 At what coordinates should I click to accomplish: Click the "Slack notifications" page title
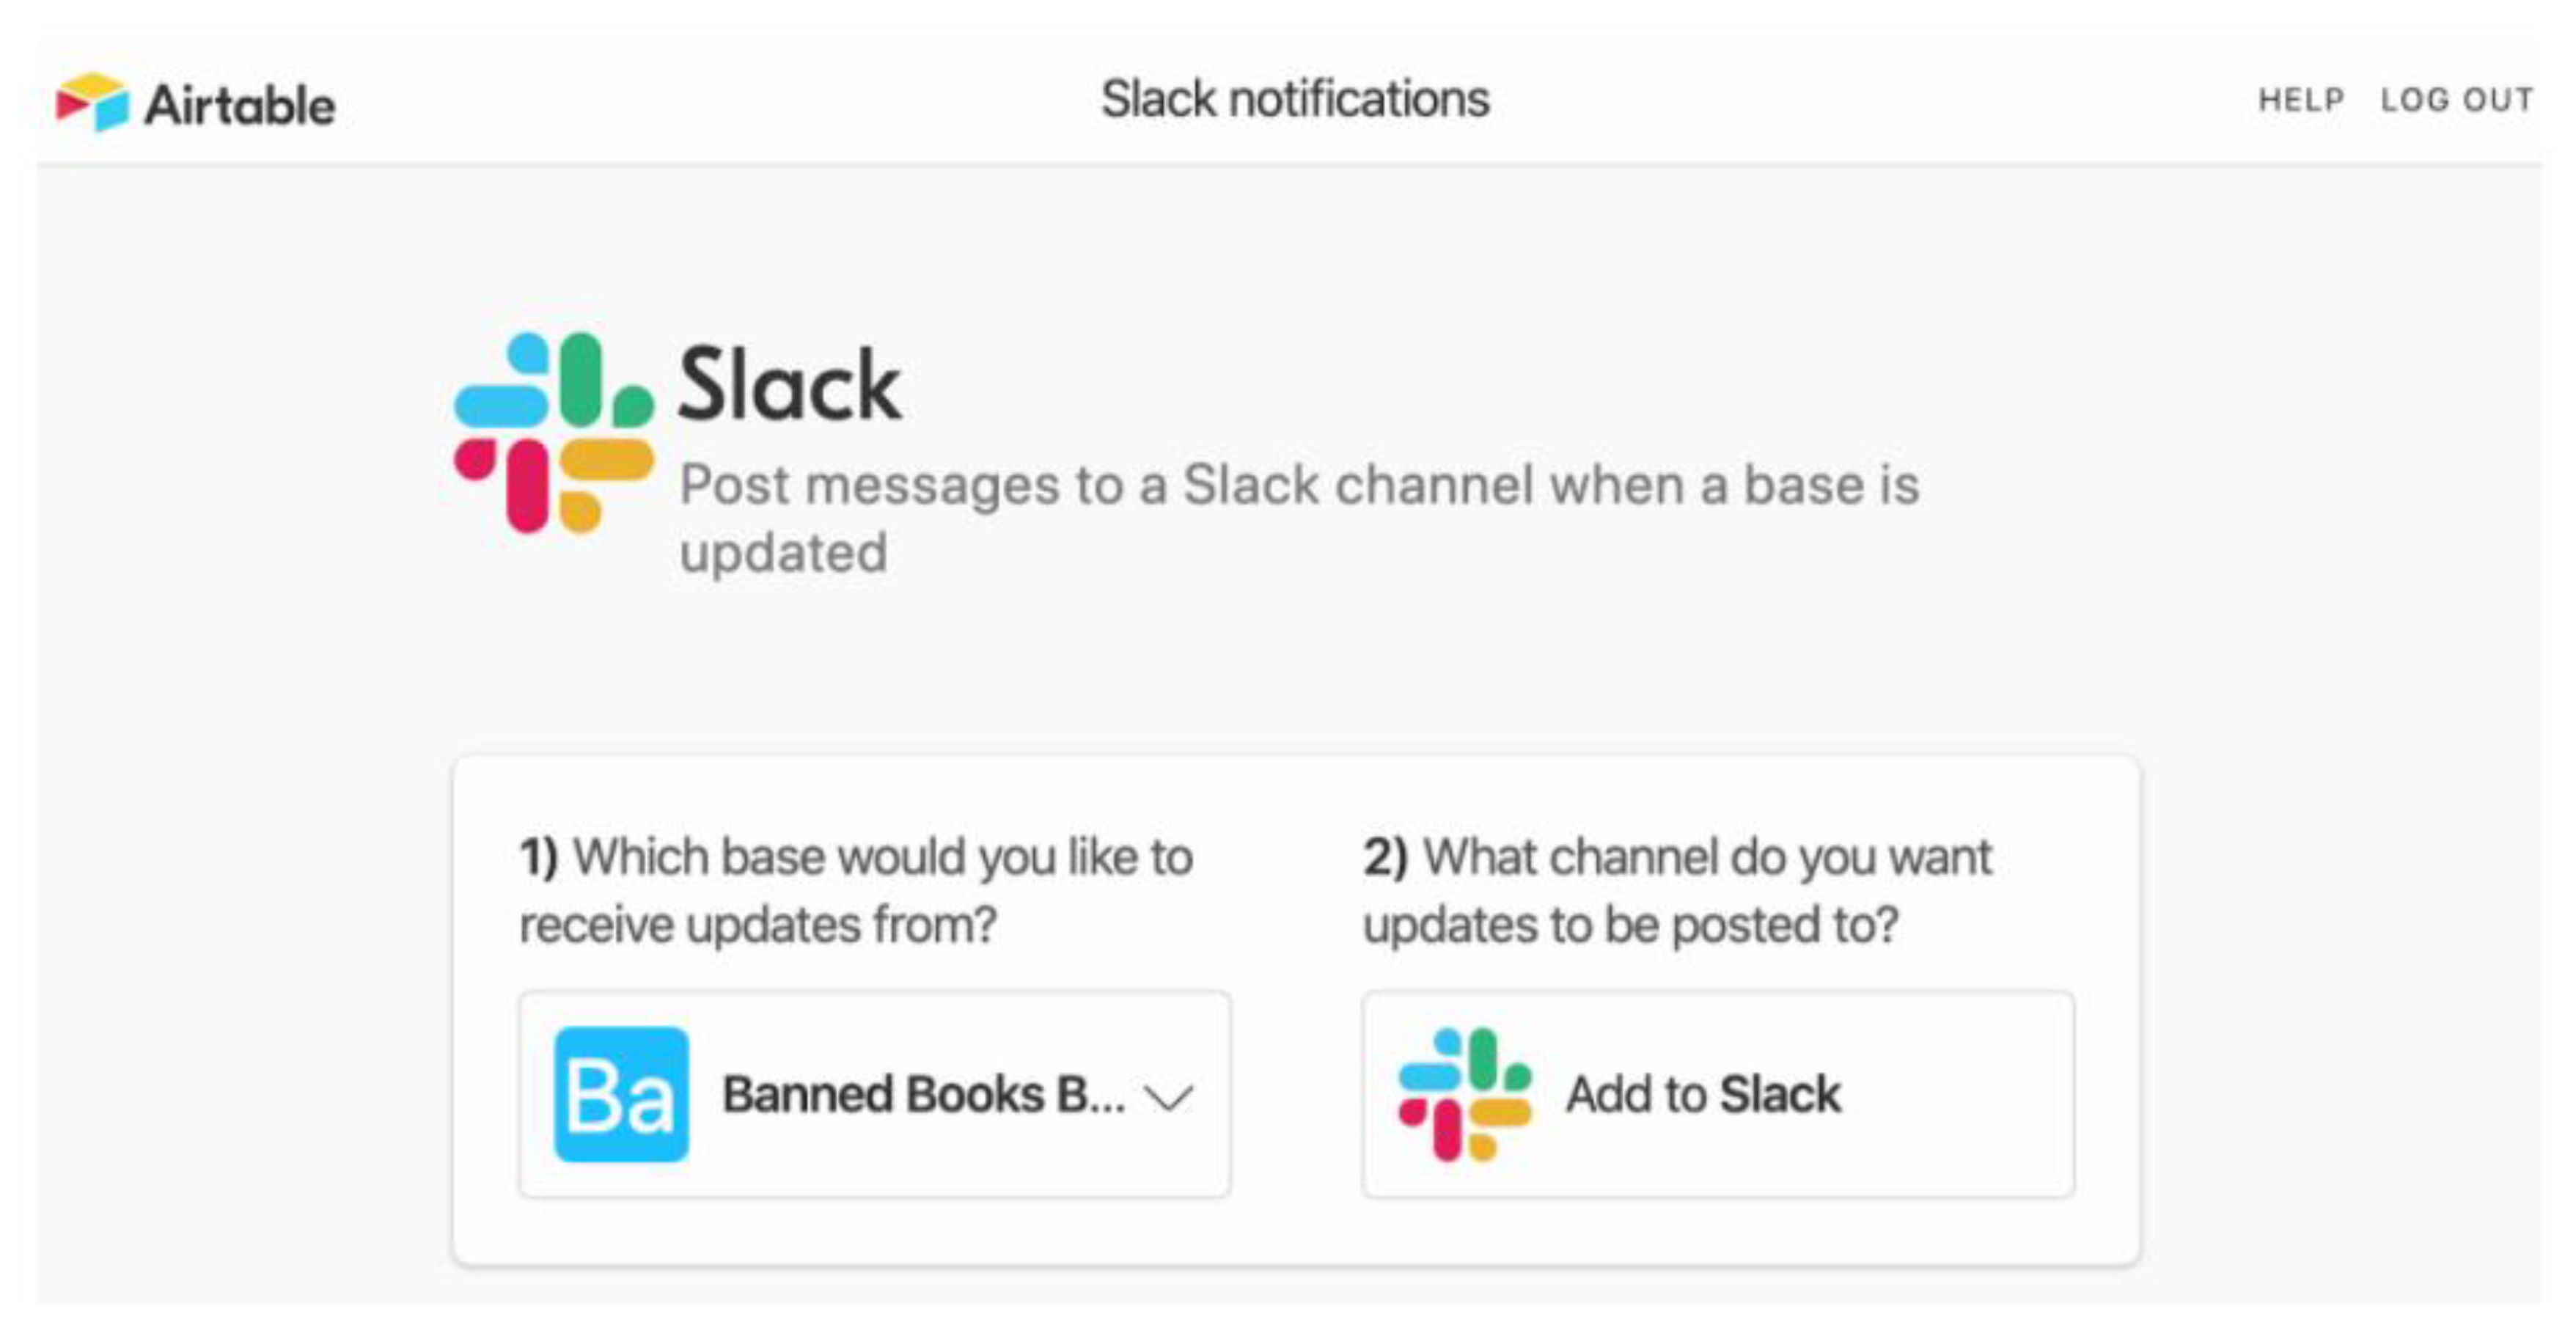[1295, 99]
